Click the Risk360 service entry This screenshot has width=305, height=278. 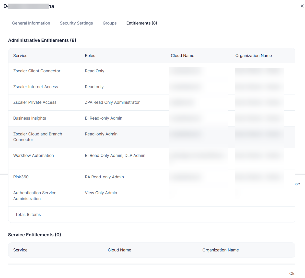click(x=152, y=177)
